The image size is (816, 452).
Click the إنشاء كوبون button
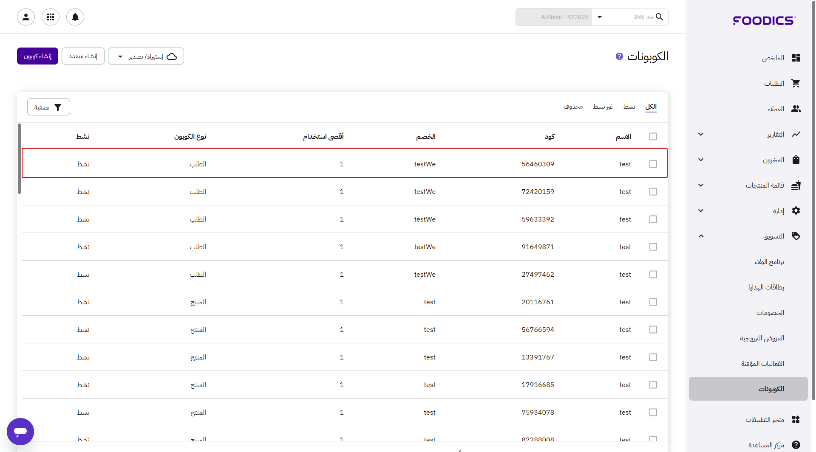(x=37, y=56)
